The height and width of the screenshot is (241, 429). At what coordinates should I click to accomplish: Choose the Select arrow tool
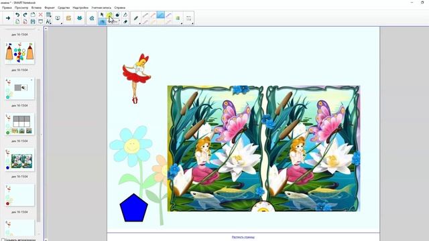102,15
